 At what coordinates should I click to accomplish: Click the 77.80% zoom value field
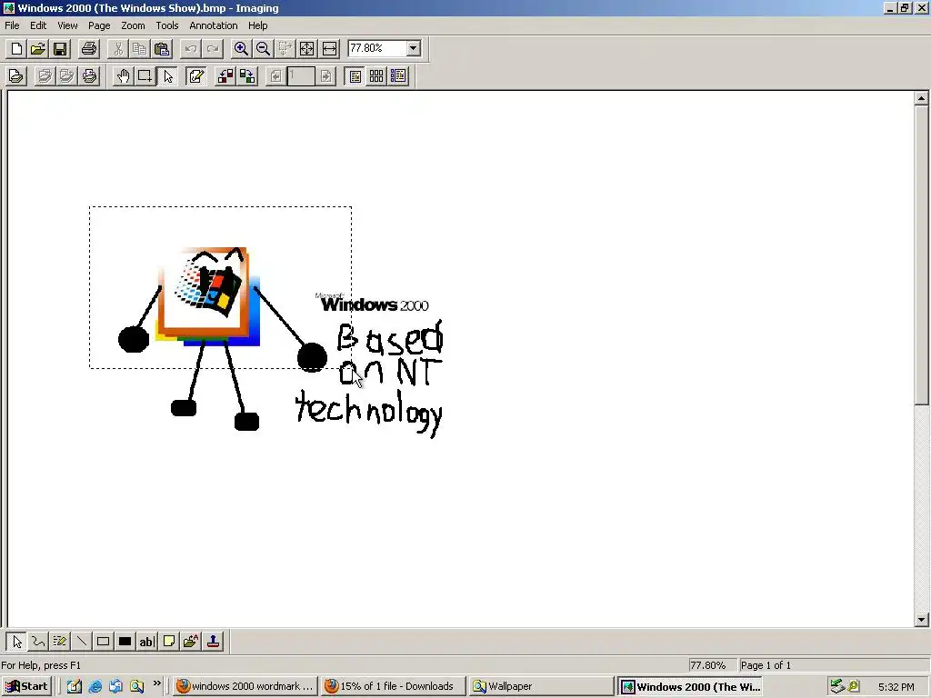tap(377, 48)
